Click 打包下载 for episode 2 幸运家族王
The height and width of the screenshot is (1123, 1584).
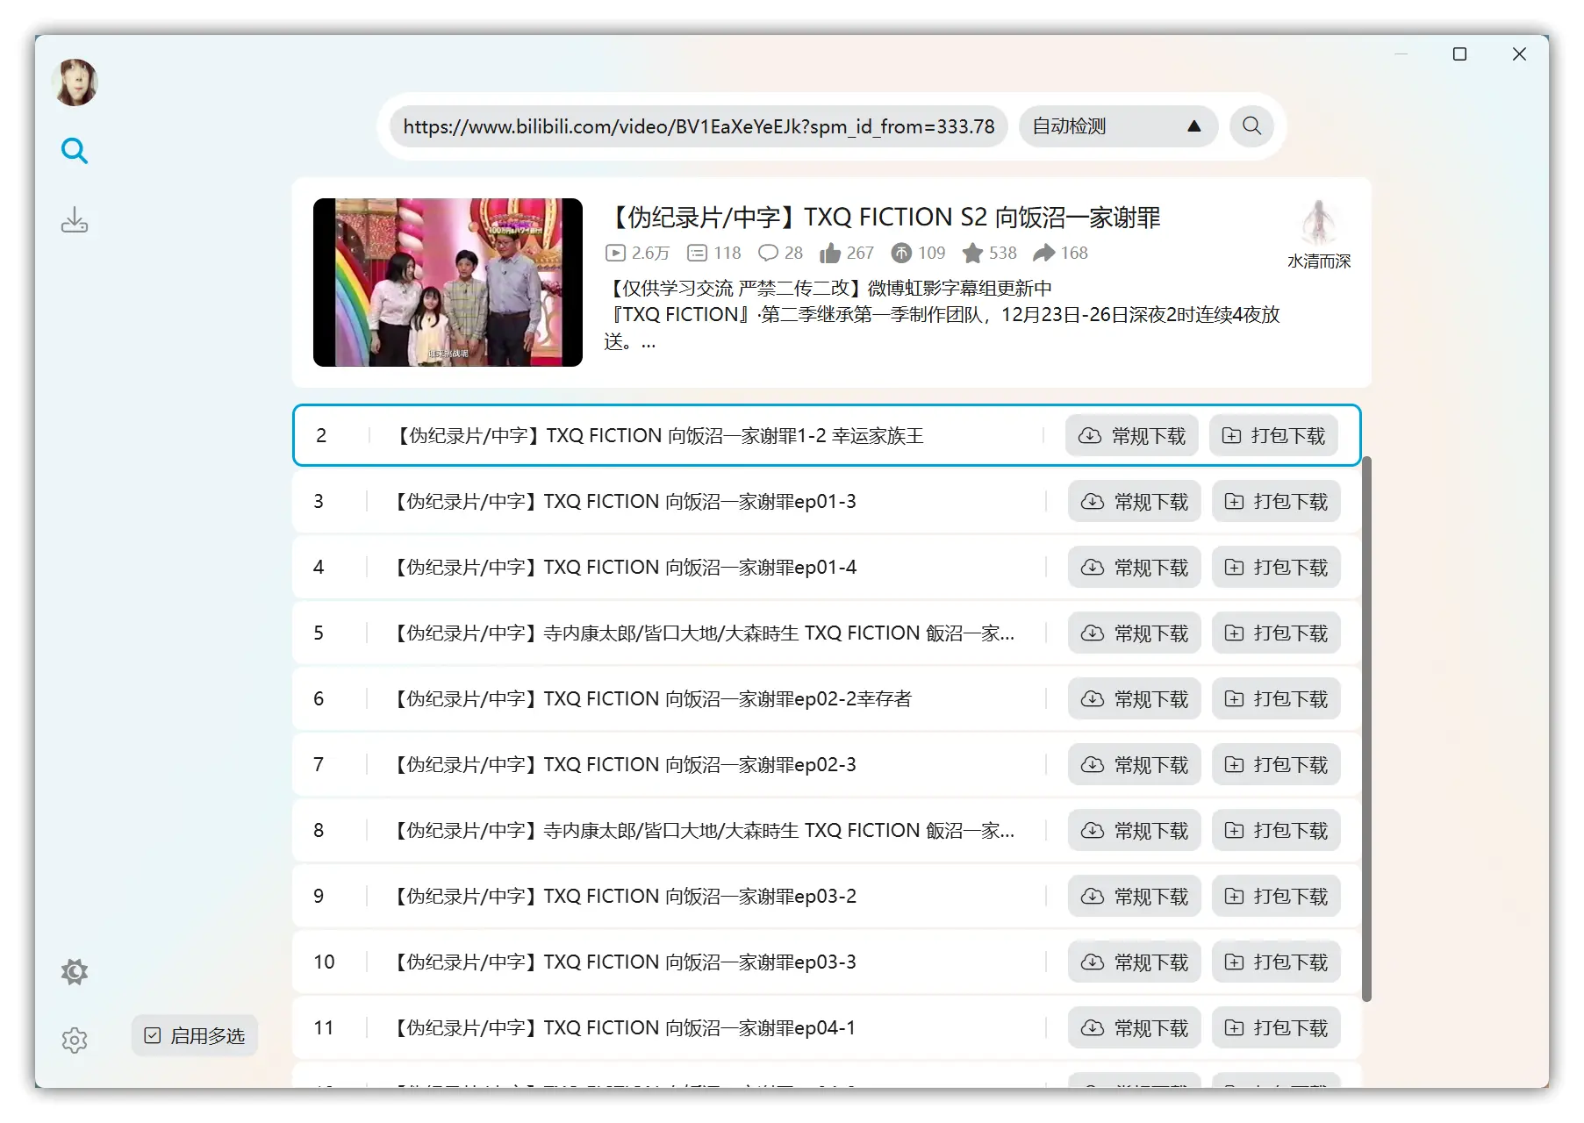[x=1273, y=436]
